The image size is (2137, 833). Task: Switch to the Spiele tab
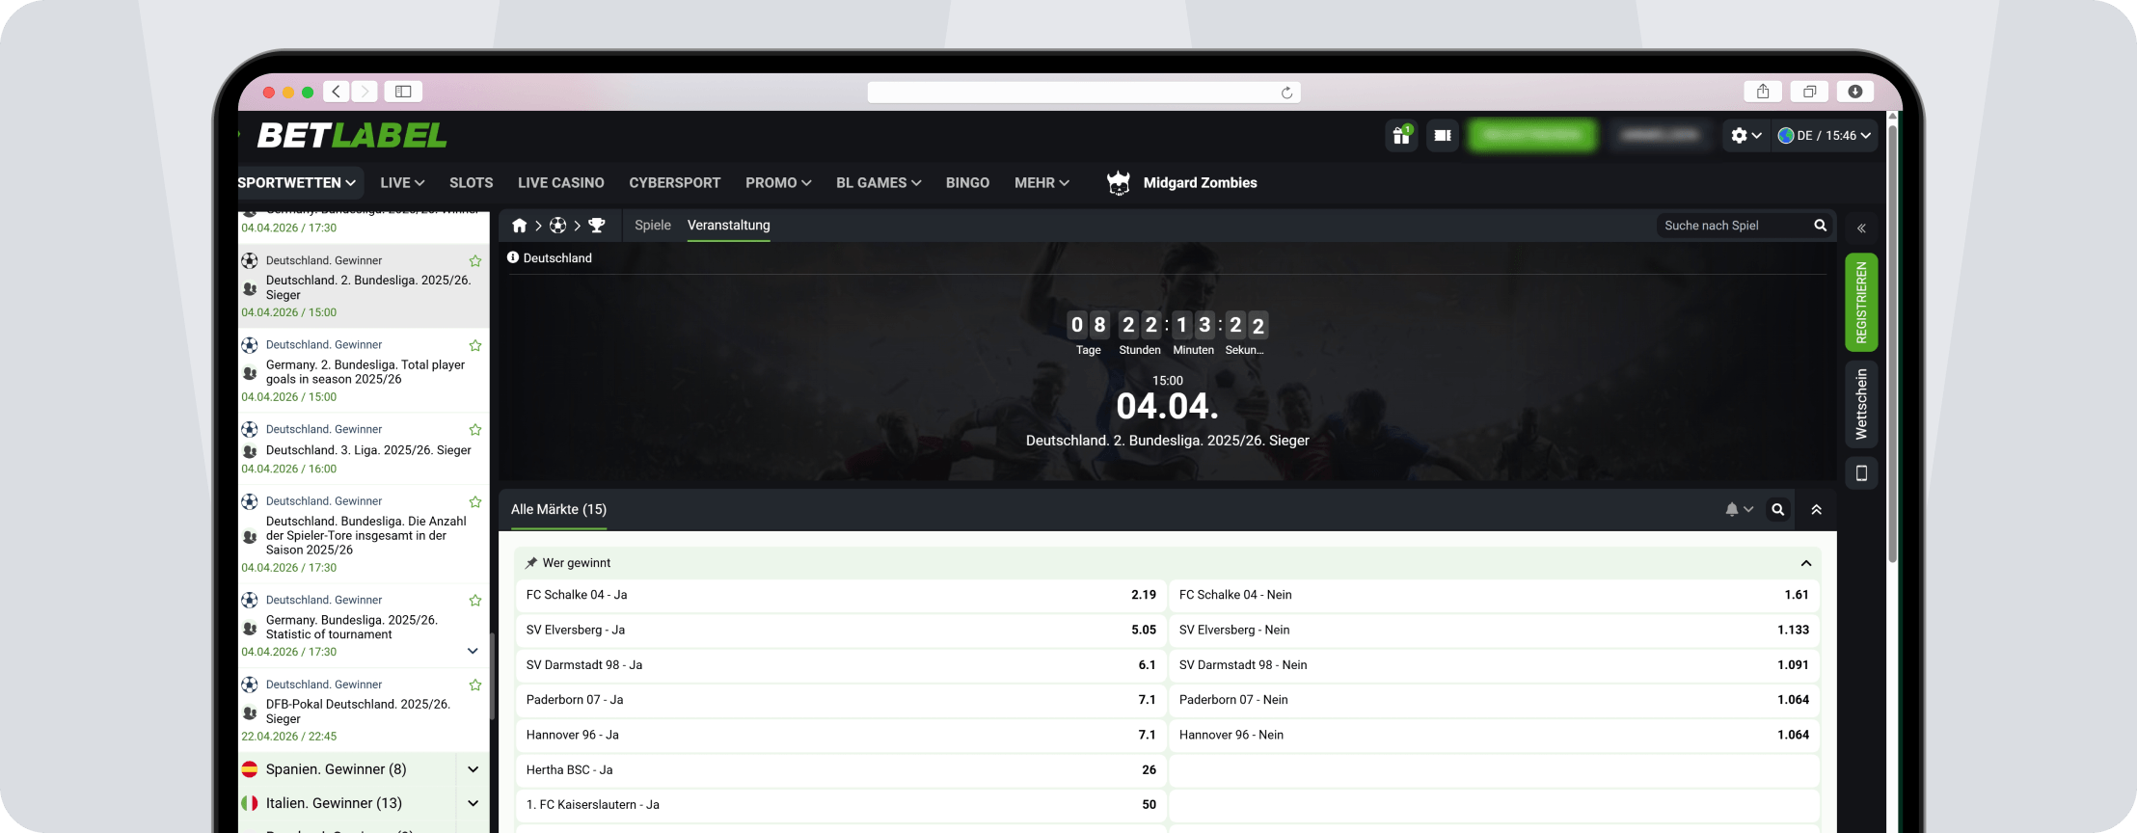(x=652, y=226)
